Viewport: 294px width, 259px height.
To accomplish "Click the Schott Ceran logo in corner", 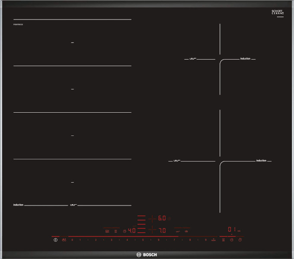I will pyautogui.click(x=278, y=13).
